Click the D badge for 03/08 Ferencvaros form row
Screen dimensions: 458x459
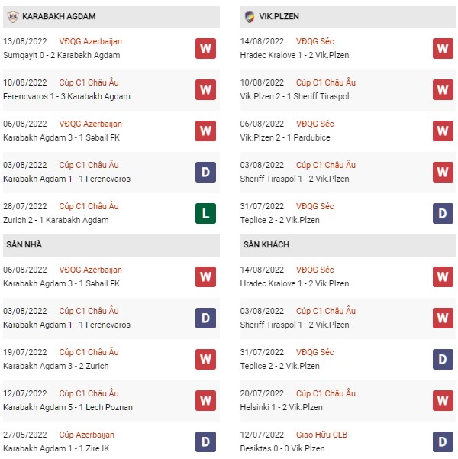(x=206, y=172)
